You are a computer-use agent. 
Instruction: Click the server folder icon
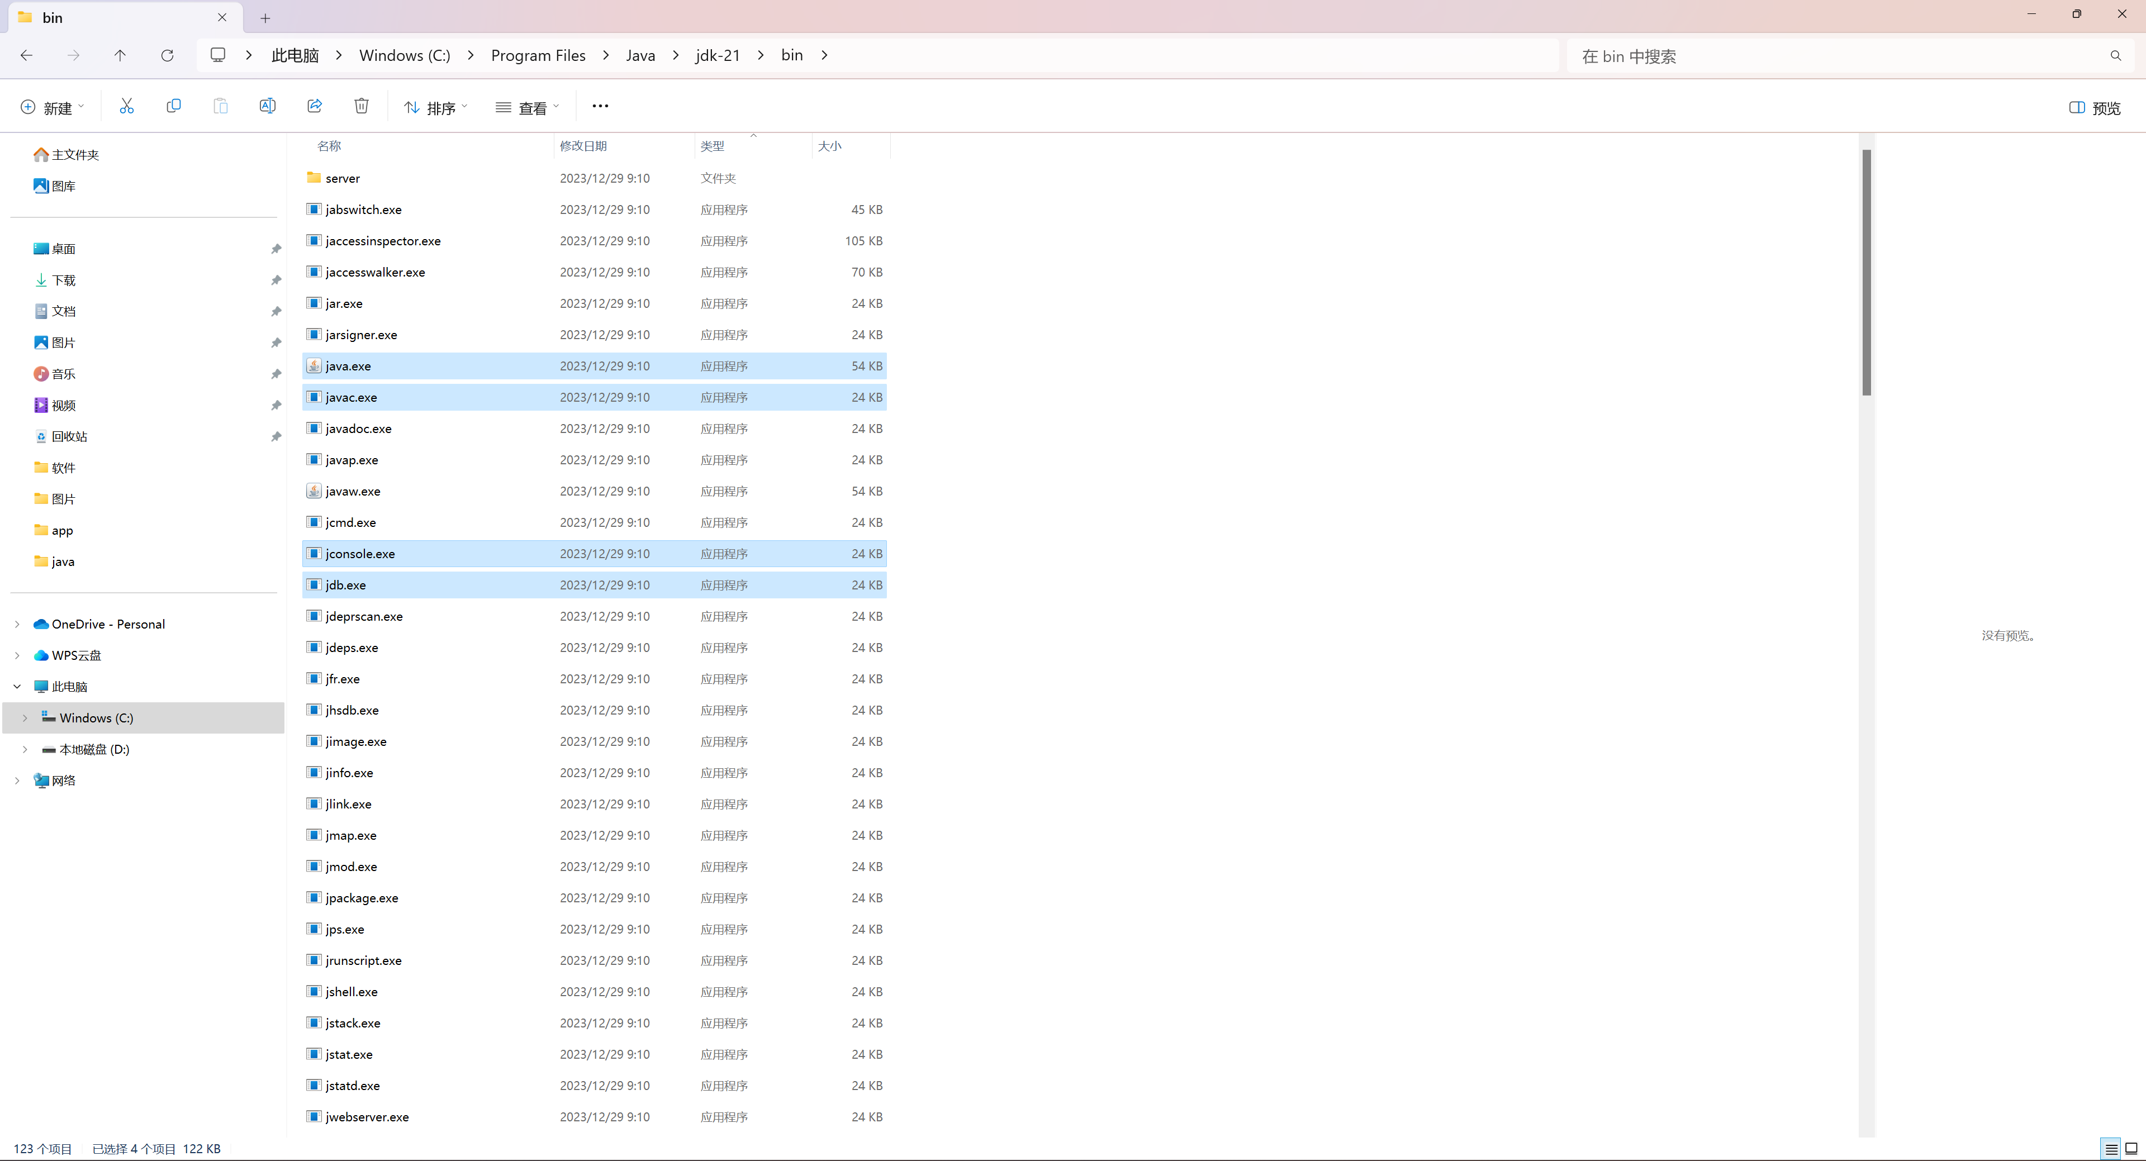(313, 178)
